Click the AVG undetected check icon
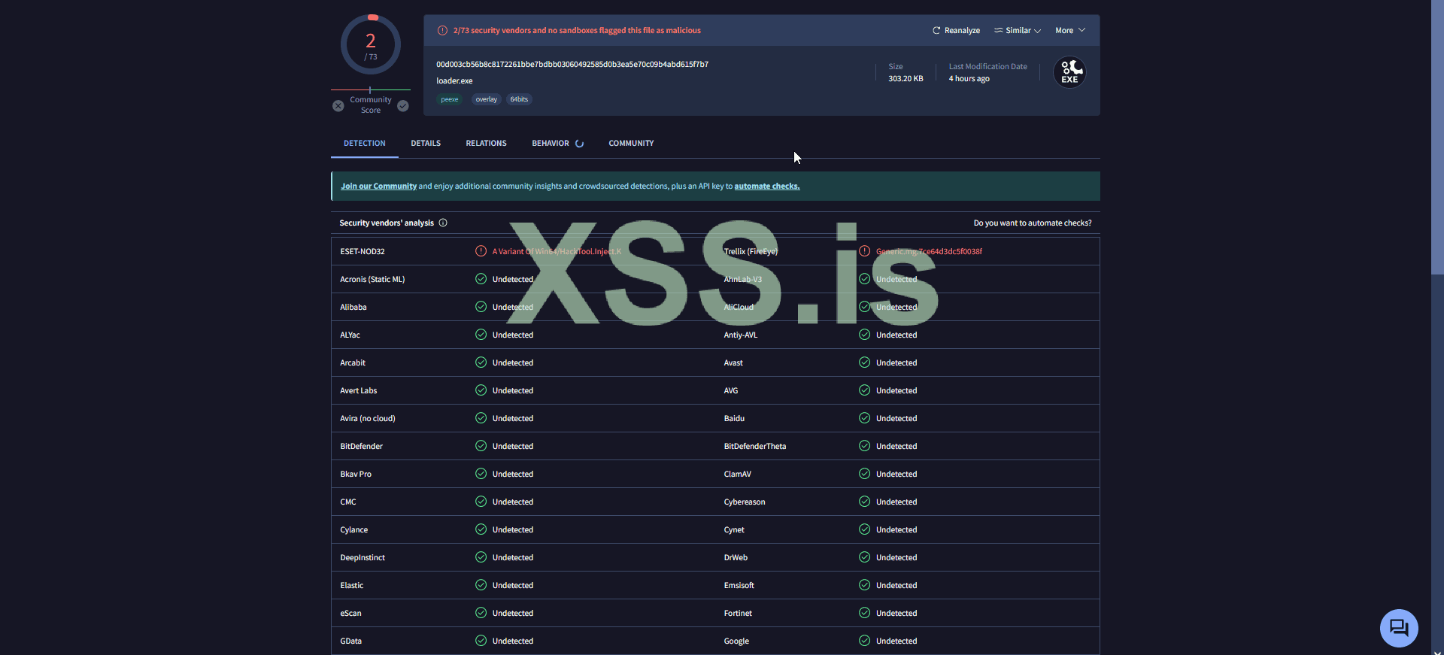Viewport: 1444px width, 655px height. [x=865, y=390]
